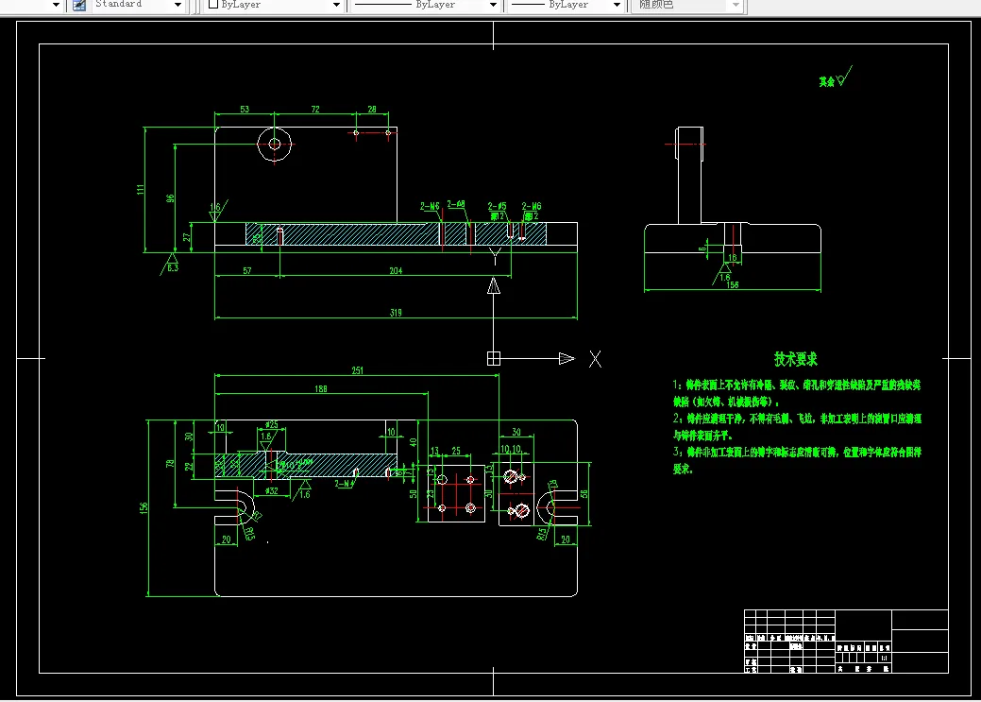Open the Standard style dropdown

pos(178,5)
